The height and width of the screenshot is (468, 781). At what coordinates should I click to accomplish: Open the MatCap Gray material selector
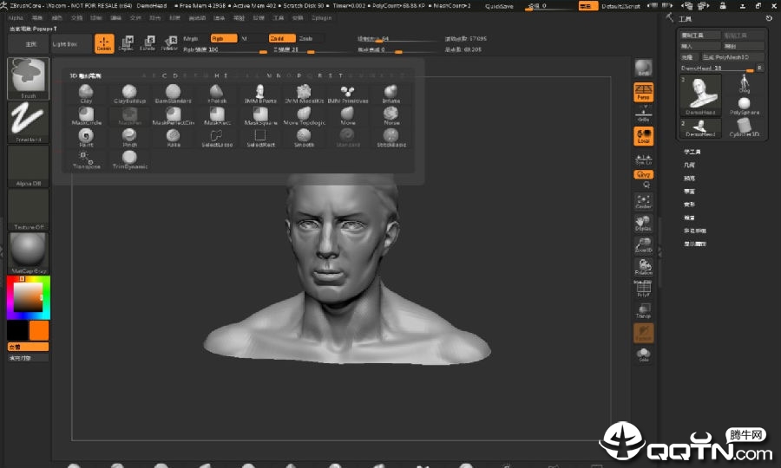pyautogui.click(x=29, y=253)
